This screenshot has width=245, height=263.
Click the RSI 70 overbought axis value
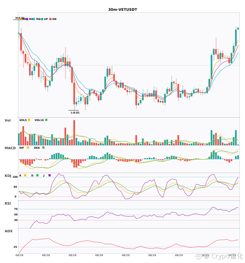[16, 209]
